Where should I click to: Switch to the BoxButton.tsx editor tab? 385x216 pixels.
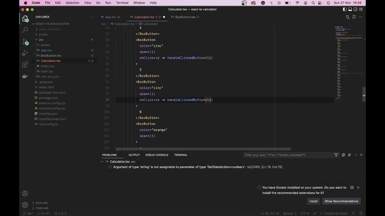point(185,17)
